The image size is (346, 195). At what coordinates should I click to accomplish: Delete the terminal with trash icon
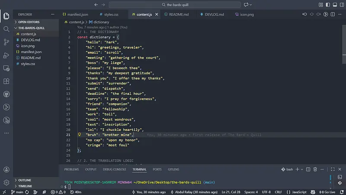(x=315, y=169)
